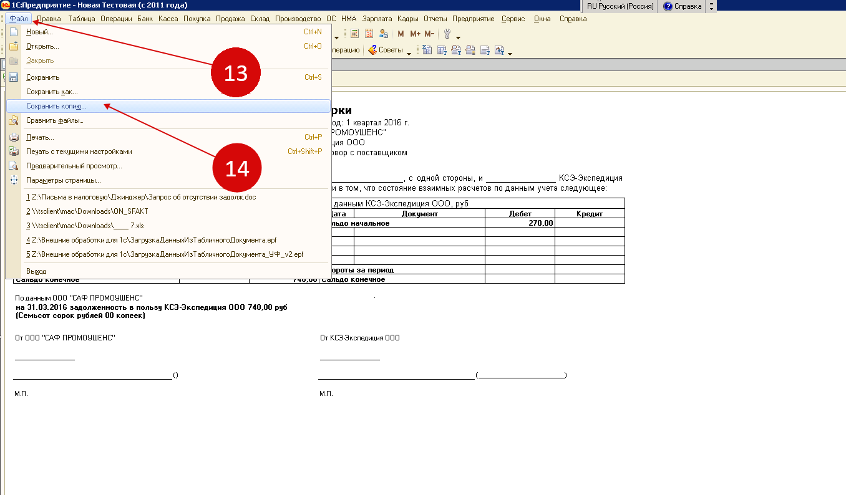Select Сохранить menu entry with Ctrl+S

168,77
